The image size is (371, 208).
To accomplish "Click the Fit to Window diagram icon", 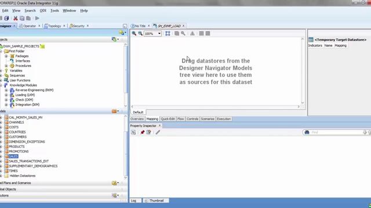I will pyautogui.click(x=168, y=34).
